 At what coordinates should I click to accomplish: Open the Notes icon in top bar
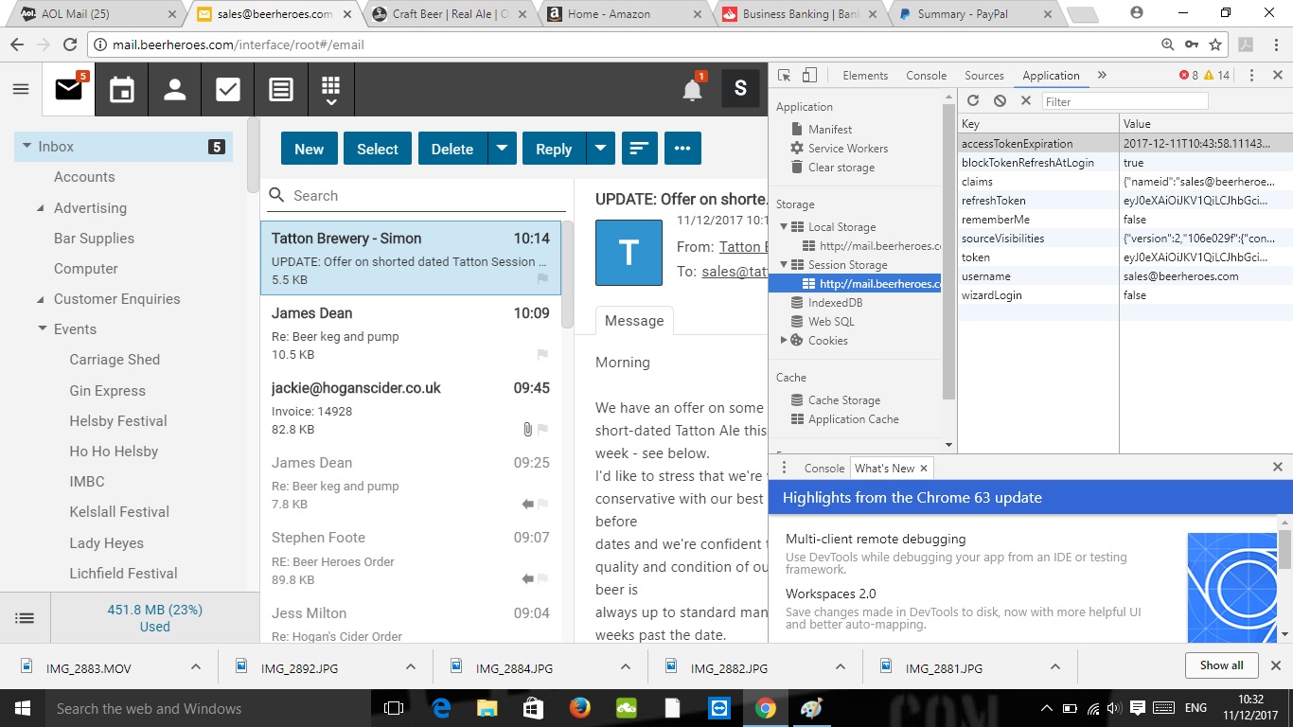pyautogui.click(x=280, y=90)
